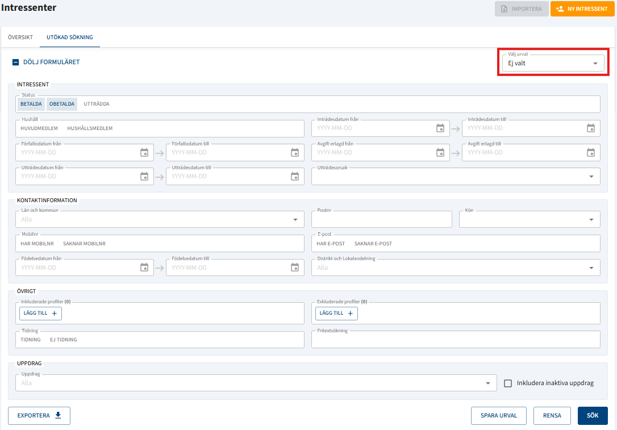
Task: Click the Ny intressent button
Action: 582,9
